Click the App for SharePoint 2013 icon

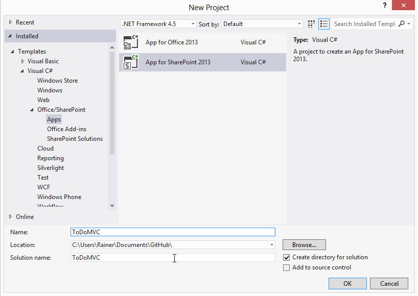(x=131, y=62)
